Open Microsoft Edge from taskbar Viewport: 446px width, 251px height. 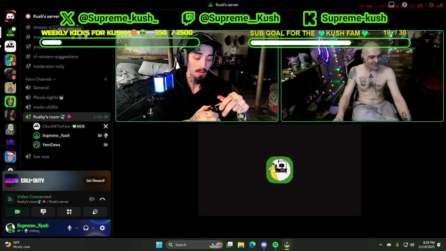tap(252, 245)
